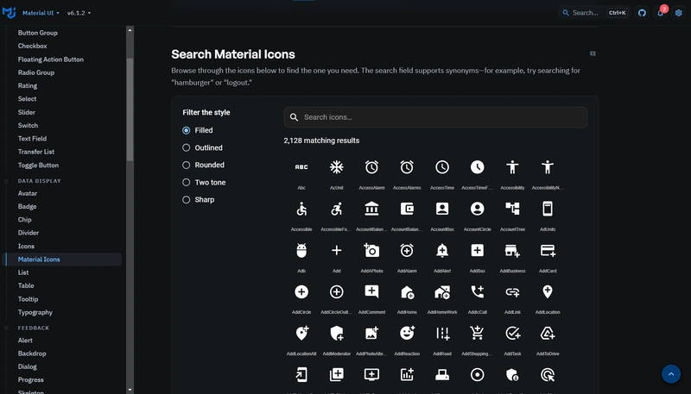Click the section feedback comment icon
691x394 pixels.
point(593,53)
